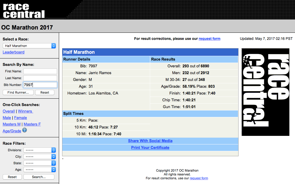Expand the Age filter dropdown

pyautogui.click(x=40, y=170)
